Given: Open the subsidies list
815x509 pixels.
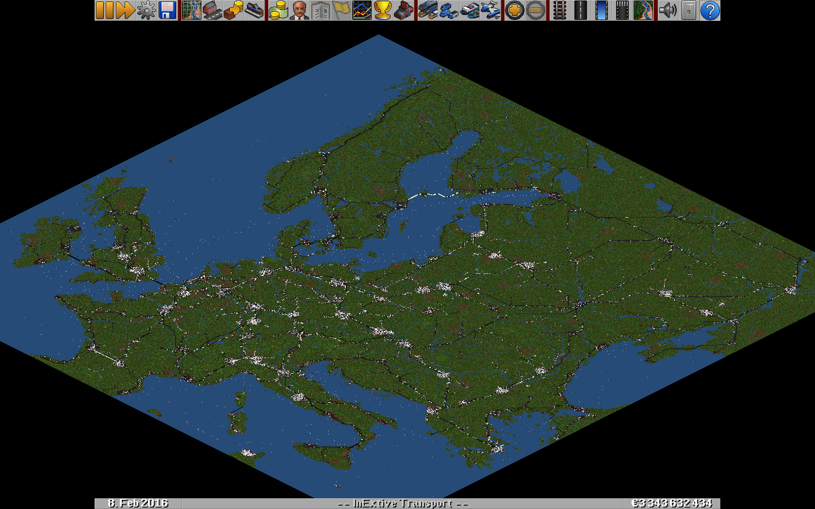Looking at the screenshot, I should click(x=233, y=10).
